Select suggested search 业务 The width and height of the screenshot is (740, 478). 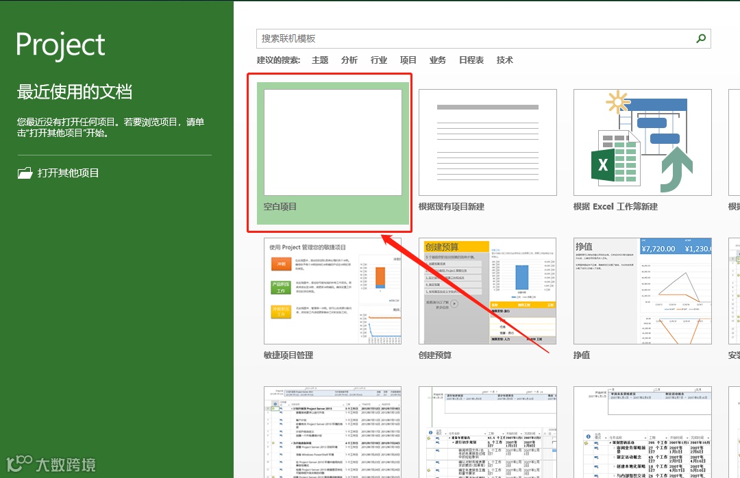tap(437, 60)
